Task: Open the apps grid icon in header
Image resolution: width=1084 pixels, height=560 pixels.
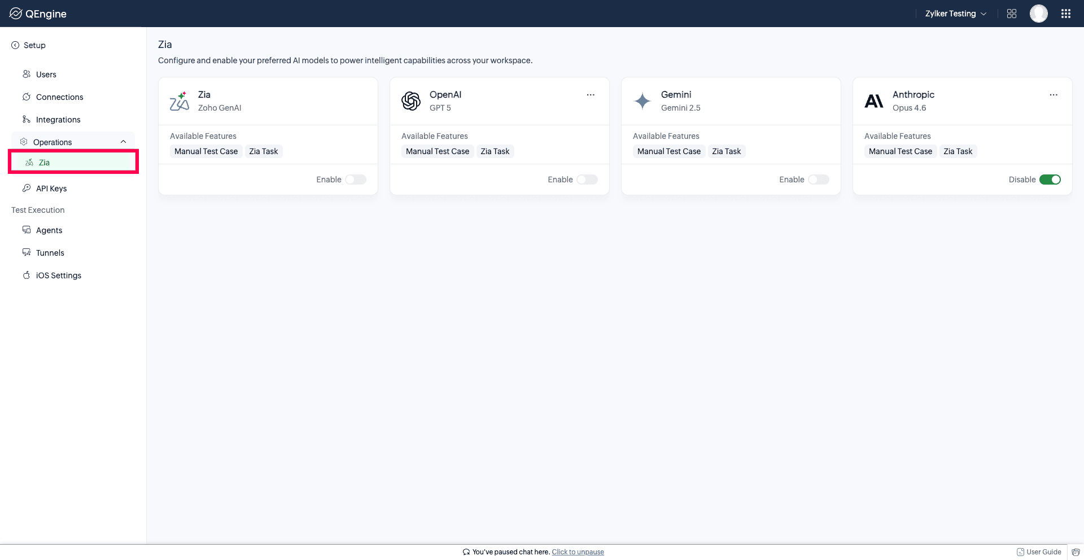Action: tap(1066, 14)
